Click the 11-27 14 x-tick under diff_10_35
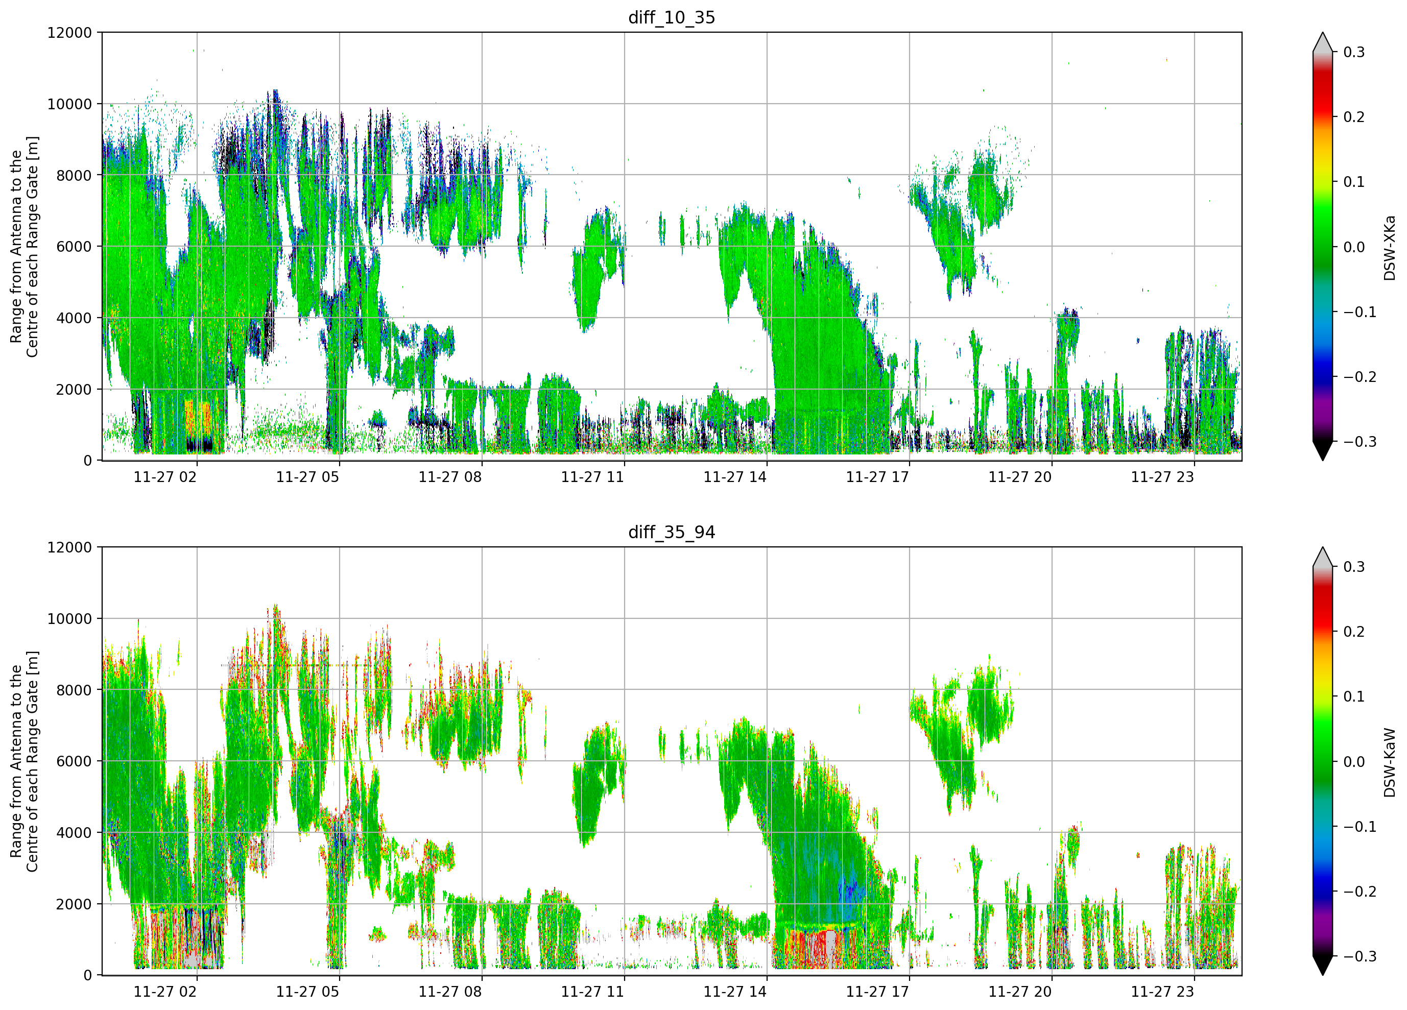The image size is (1407, 1010). (x=735, y=477)
